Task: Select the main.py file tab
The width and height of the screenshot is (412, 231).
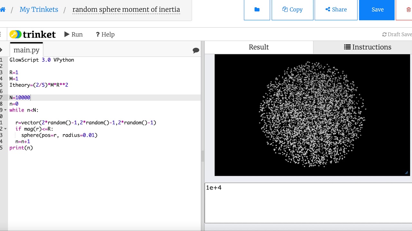Action: click(26, 50)
